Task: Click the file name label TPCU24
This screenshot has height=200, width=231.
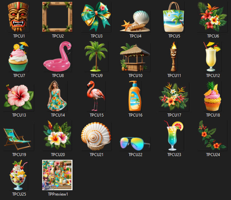Action: [x=213, y=155]
